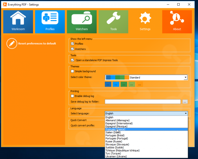Image resolution: width=198 pixels, height=159 pixels.
Task: Toggle the Profiles left menu checkbox
Action: tap(72, 44)
